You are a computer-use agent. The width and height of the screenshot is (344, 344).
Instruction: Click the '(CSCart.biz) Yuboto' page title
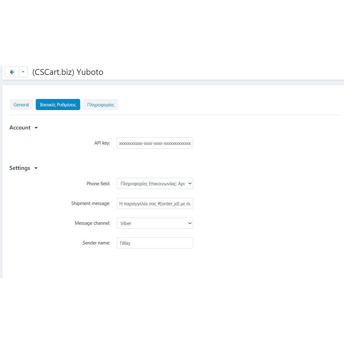(x=68, y=72)
